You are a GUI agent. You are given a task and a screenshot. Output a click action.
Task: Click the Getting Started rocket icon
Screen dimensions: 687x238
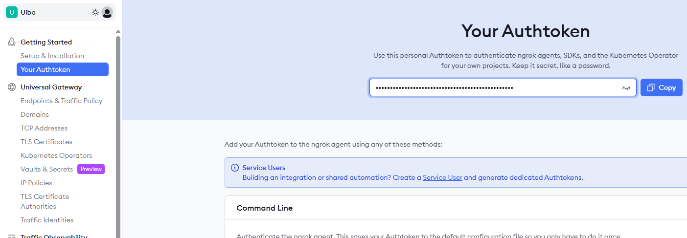click(12, 42)
